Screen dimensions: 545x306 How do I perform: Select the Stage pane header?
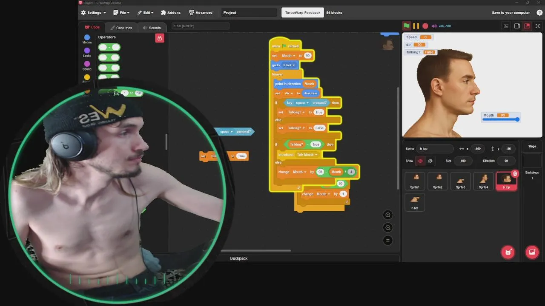pyautogui.click(x=532, y=146)
